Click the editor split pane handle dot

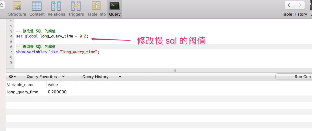pos(175,71)
